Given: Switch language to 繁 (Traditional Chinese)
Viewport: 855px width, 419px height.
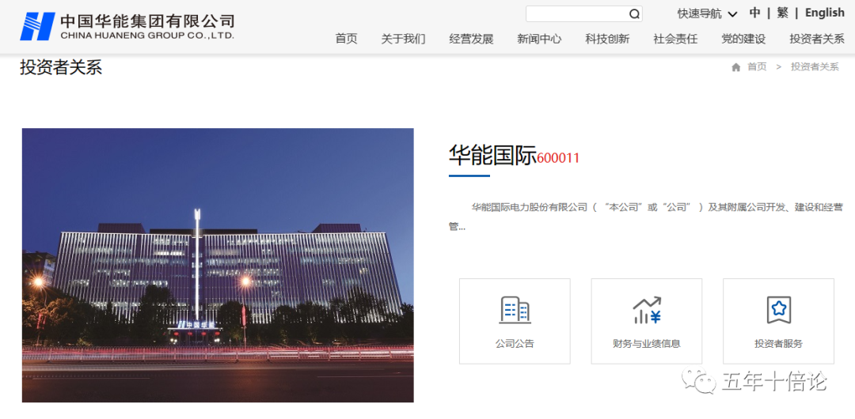Looking at the screenshot, I should [782, 13].
